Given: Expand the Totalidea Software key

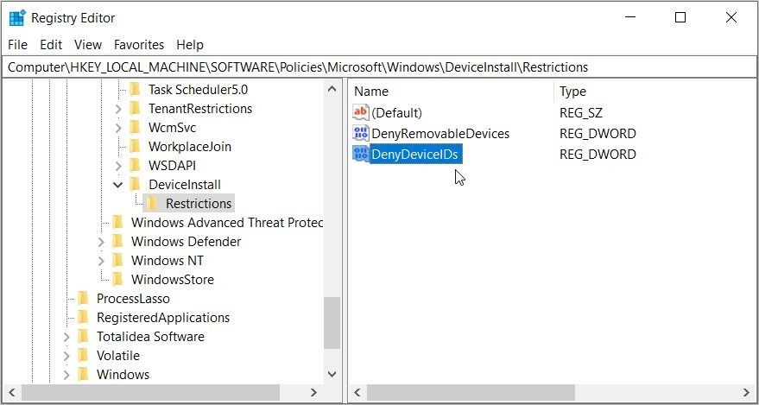Looking at the screenshot, I should (66, 337).
